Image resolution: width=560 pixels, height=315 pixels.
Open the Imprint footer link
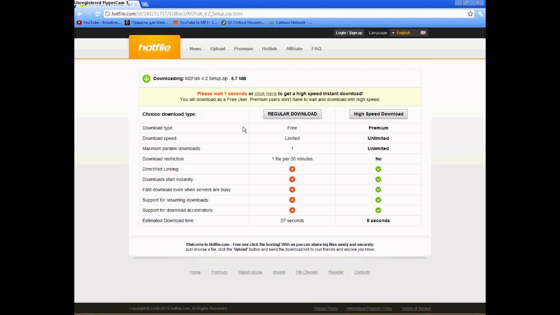[x=279, y=272]
